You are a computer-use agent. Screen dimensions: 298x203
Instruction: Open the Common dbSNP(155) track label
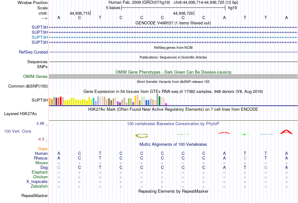[x=28, y=86]
